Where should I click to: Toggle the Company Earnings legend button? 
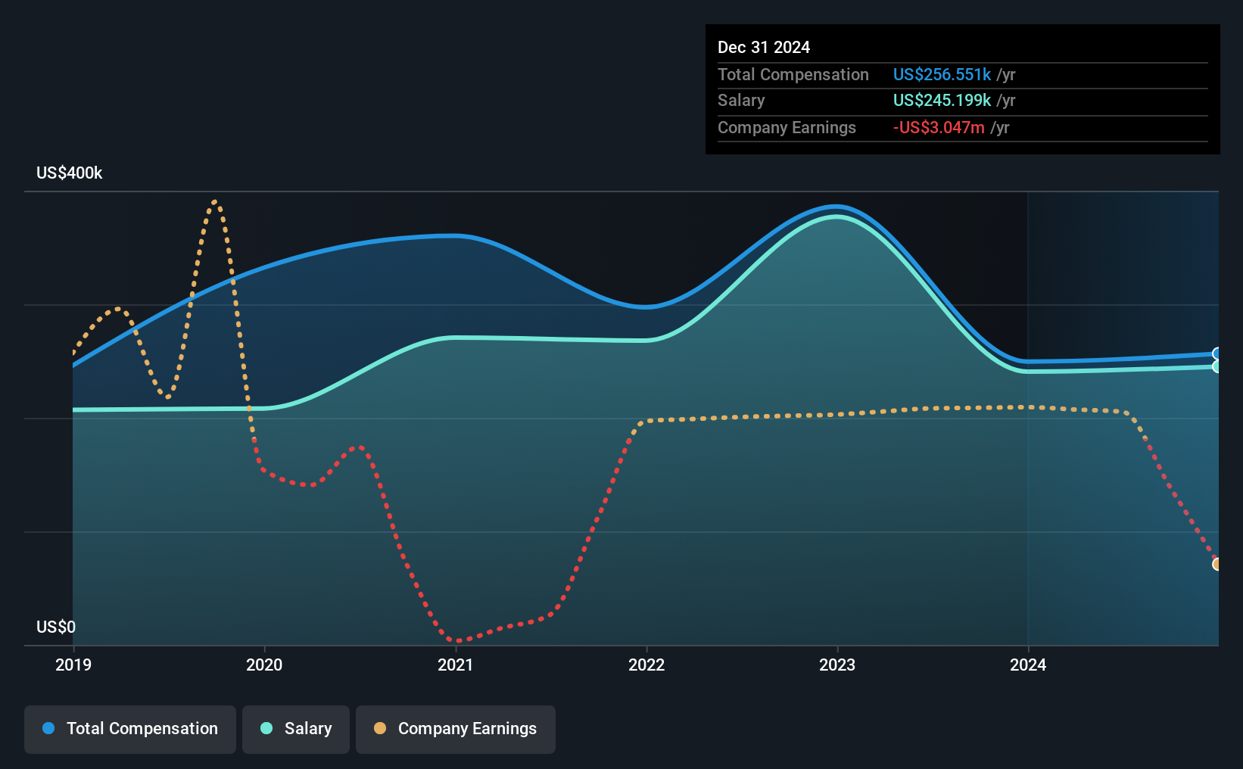pos(456,729)
